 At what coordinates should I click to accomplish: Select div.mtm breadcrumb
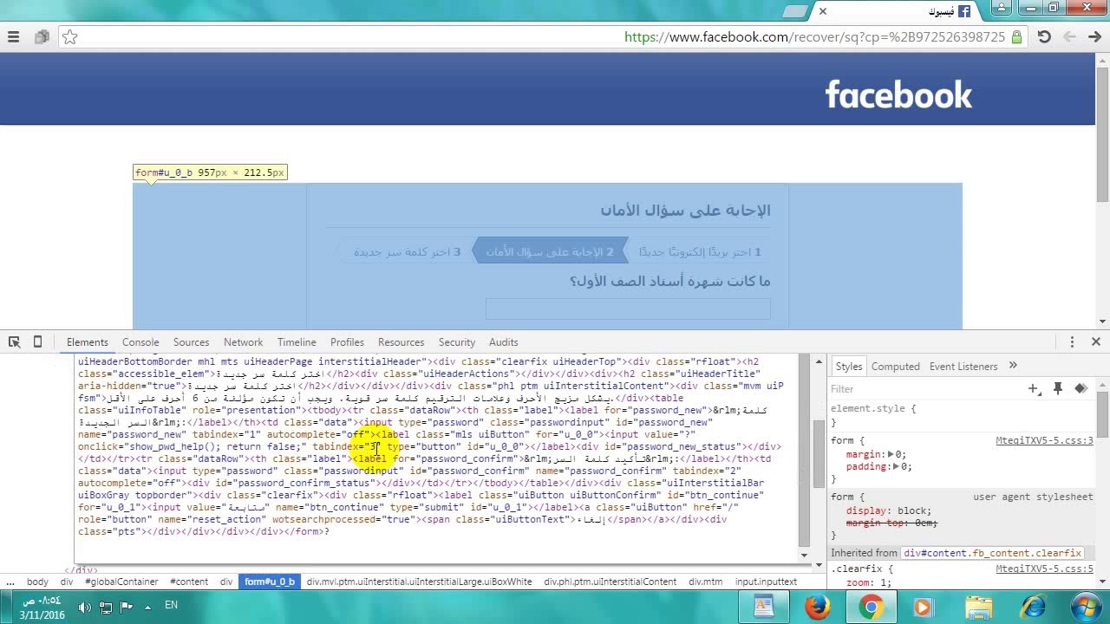point(704,582)
